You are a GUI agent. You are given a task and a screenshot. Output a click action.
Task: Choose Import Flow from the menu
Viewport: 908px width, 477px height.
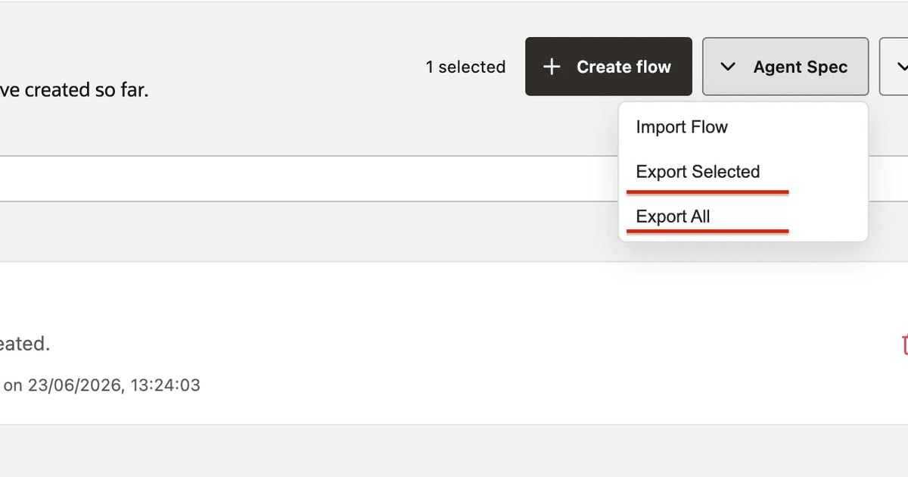click(682, 127)
